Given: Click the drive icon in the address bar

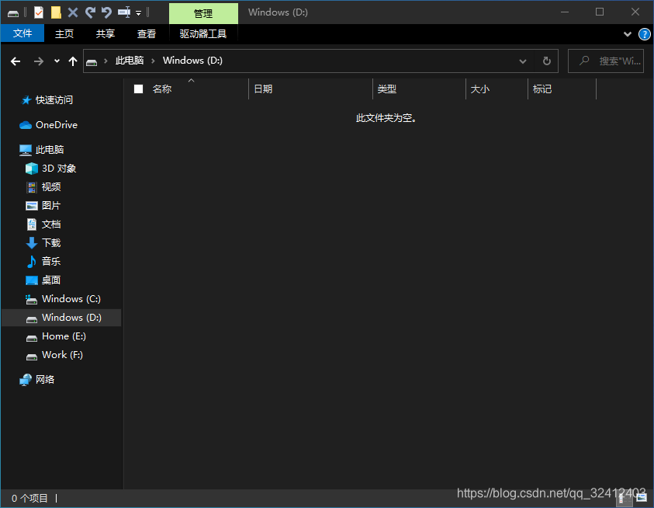Looking at the screenshot, I should (x=92, y=62).
